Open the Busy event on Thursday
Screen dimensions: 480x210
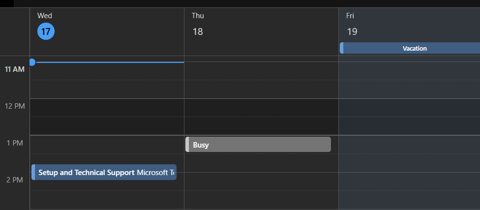click(258, 145)
